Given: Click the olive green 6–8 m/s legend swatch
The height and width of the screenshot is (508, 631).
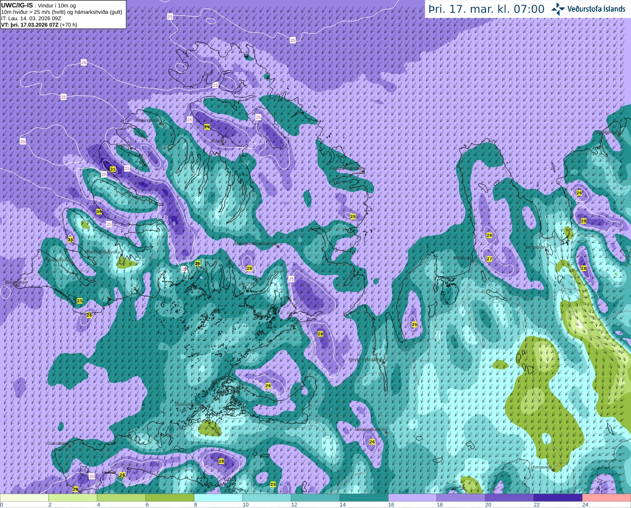Looking at the screenshot, I should [x=170, y=498].
